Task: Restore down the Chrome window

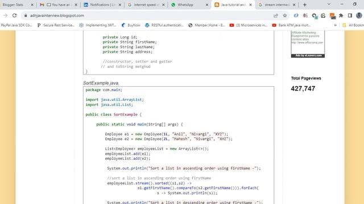Action: click(x=355, y=4)
